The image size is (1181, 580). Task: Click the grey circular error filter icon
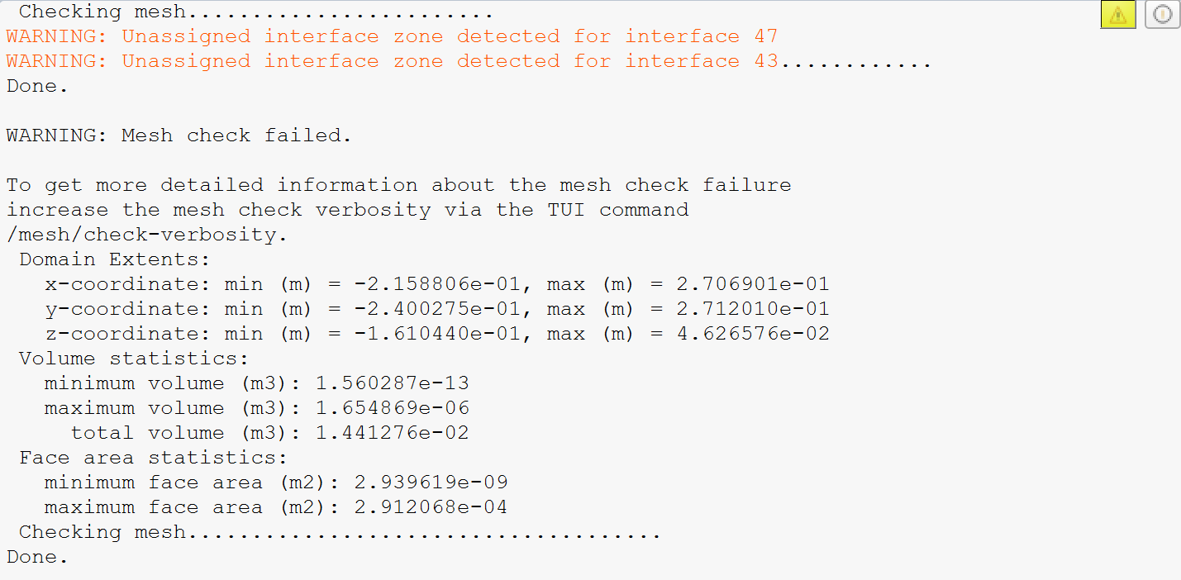point(1162,15)
